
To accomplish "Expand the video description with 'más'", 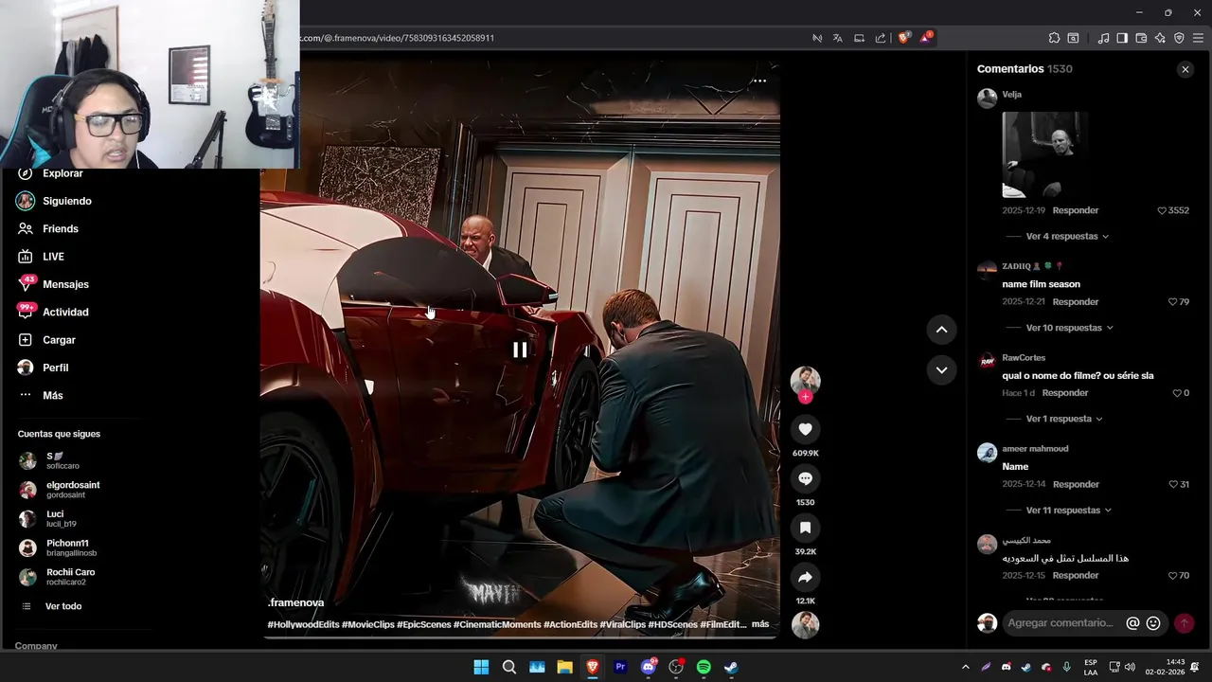I will (760, 624).
